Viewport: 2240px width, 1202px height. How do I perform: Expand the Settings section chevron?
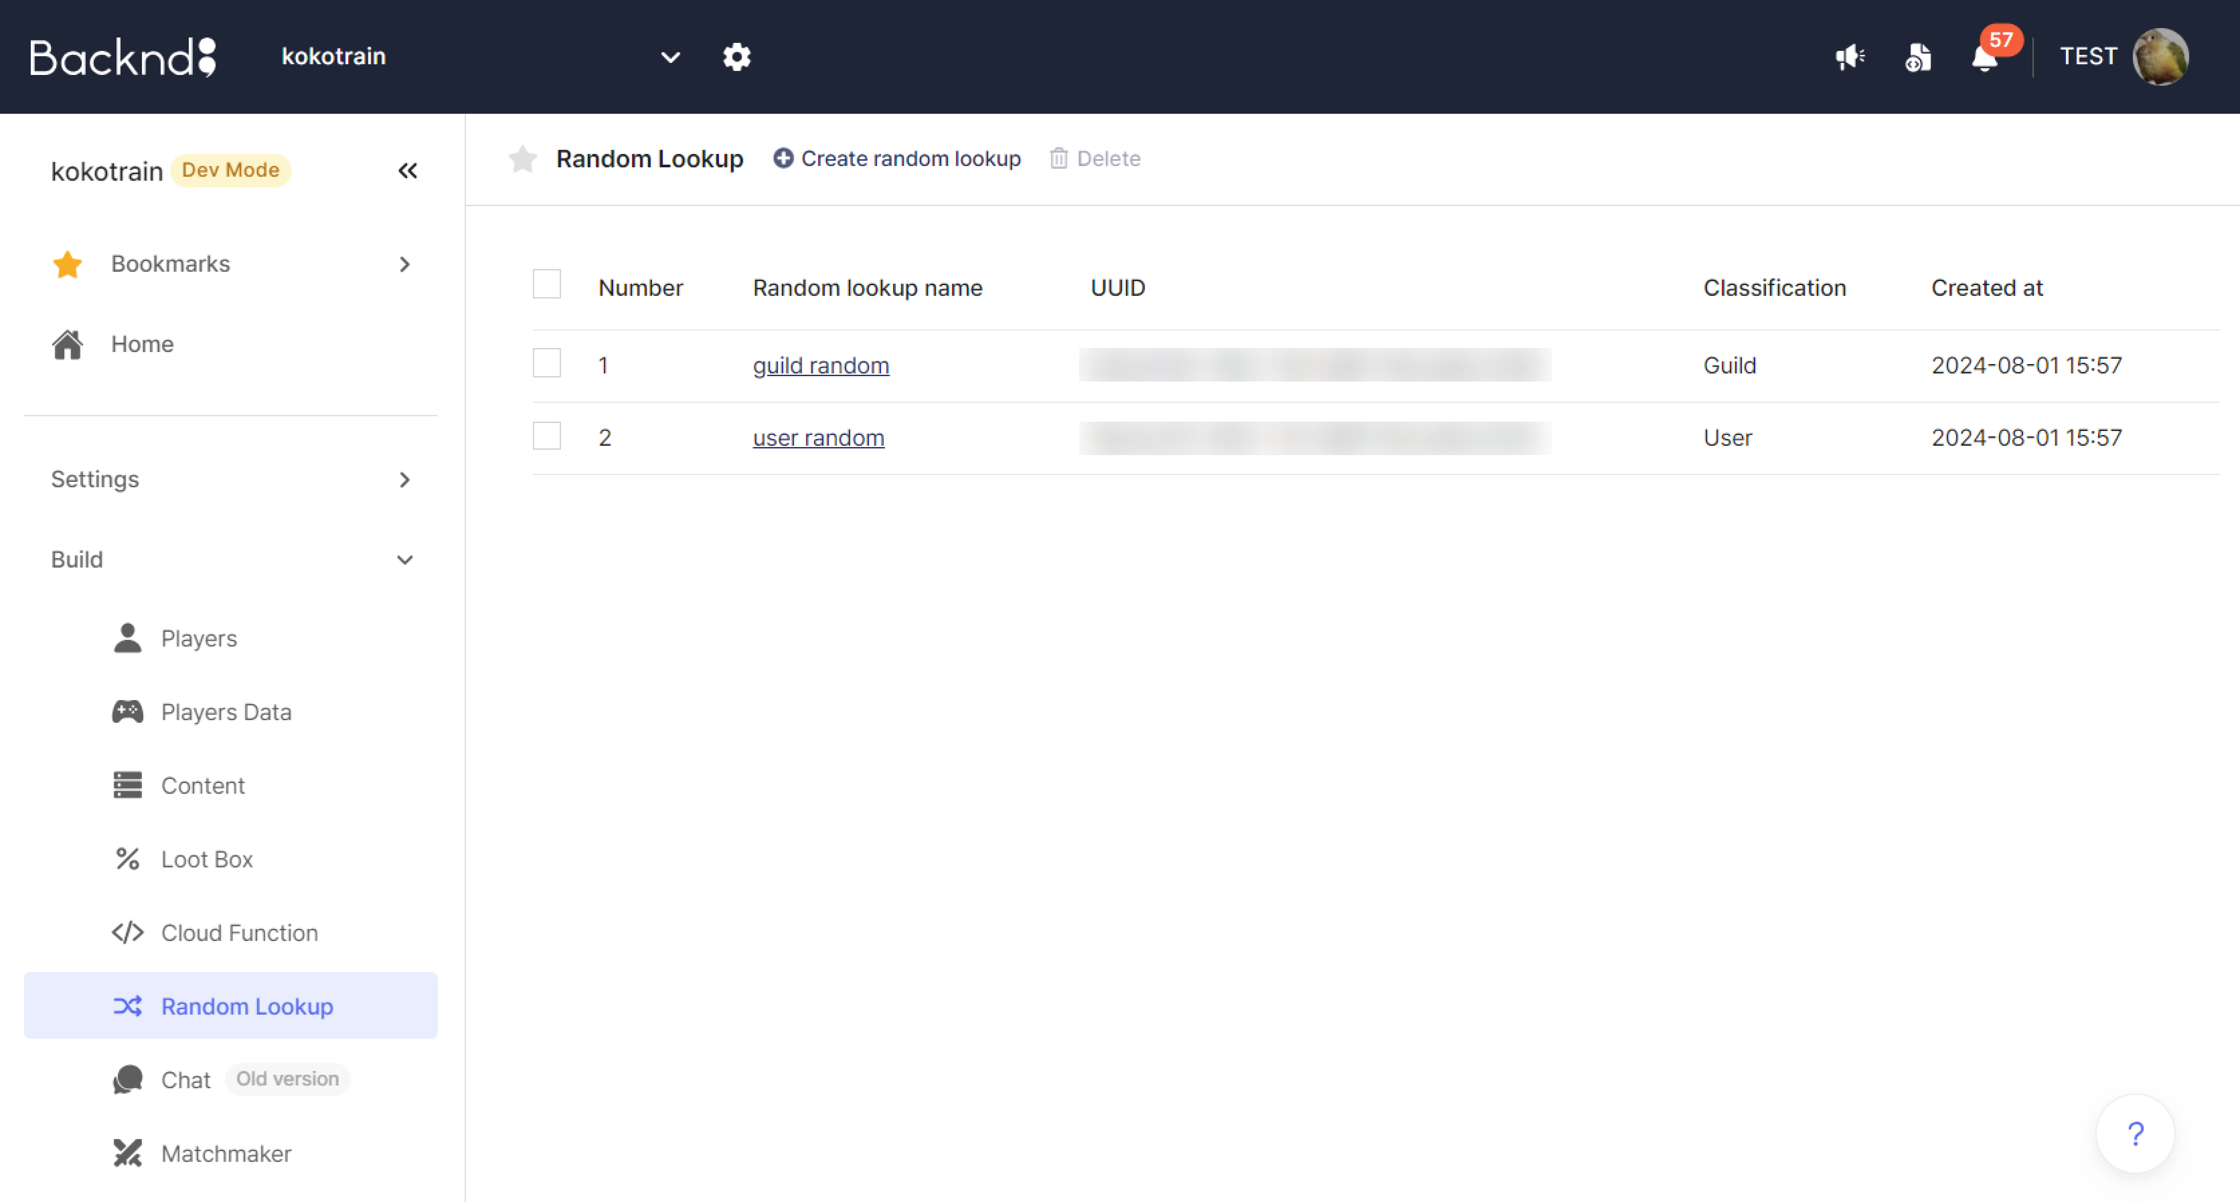404,480
